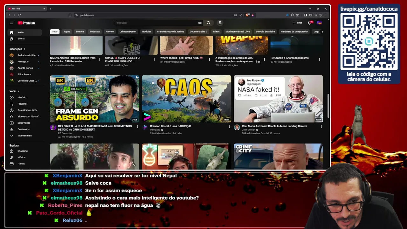407x229 pixels.
Task: Open options for Crimson Desert BAGUNÇA video
Action: 229,127
